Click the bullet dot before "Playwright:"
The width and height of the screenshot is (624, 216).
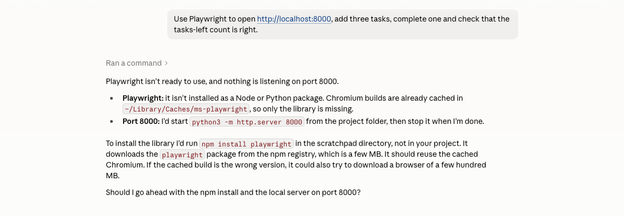point(112,98)
